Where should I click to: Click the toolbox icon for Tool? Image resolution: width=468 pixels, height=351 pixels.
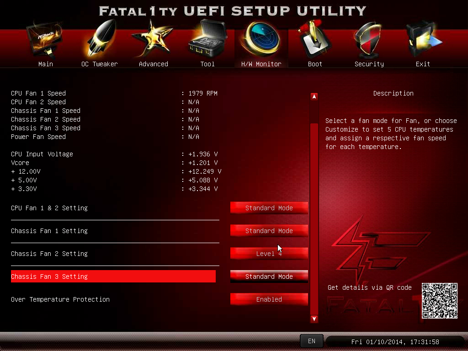tap(208, 38)
